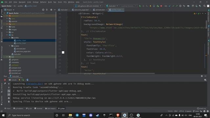Click the down arrow in console gutter
Viewport: 210px width, 118px height.
click(x=9, y=88)
